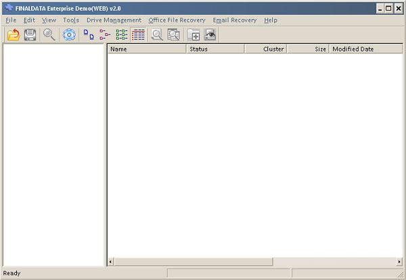
Task: Click the photo search magnifier icon
Action: point(173,34)
